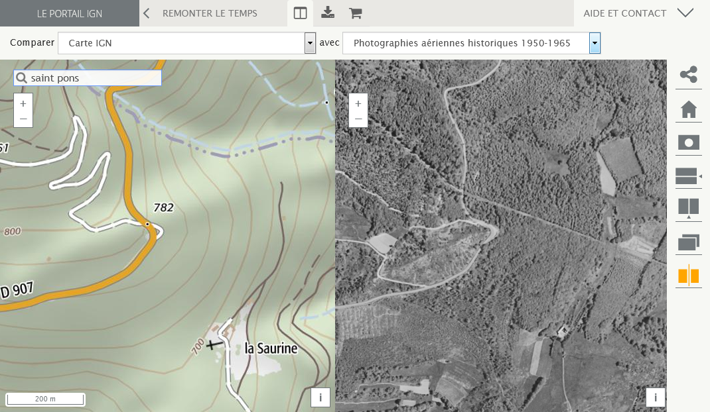Zoom in on the left map

pyautogui.click(x=23, y=103)
